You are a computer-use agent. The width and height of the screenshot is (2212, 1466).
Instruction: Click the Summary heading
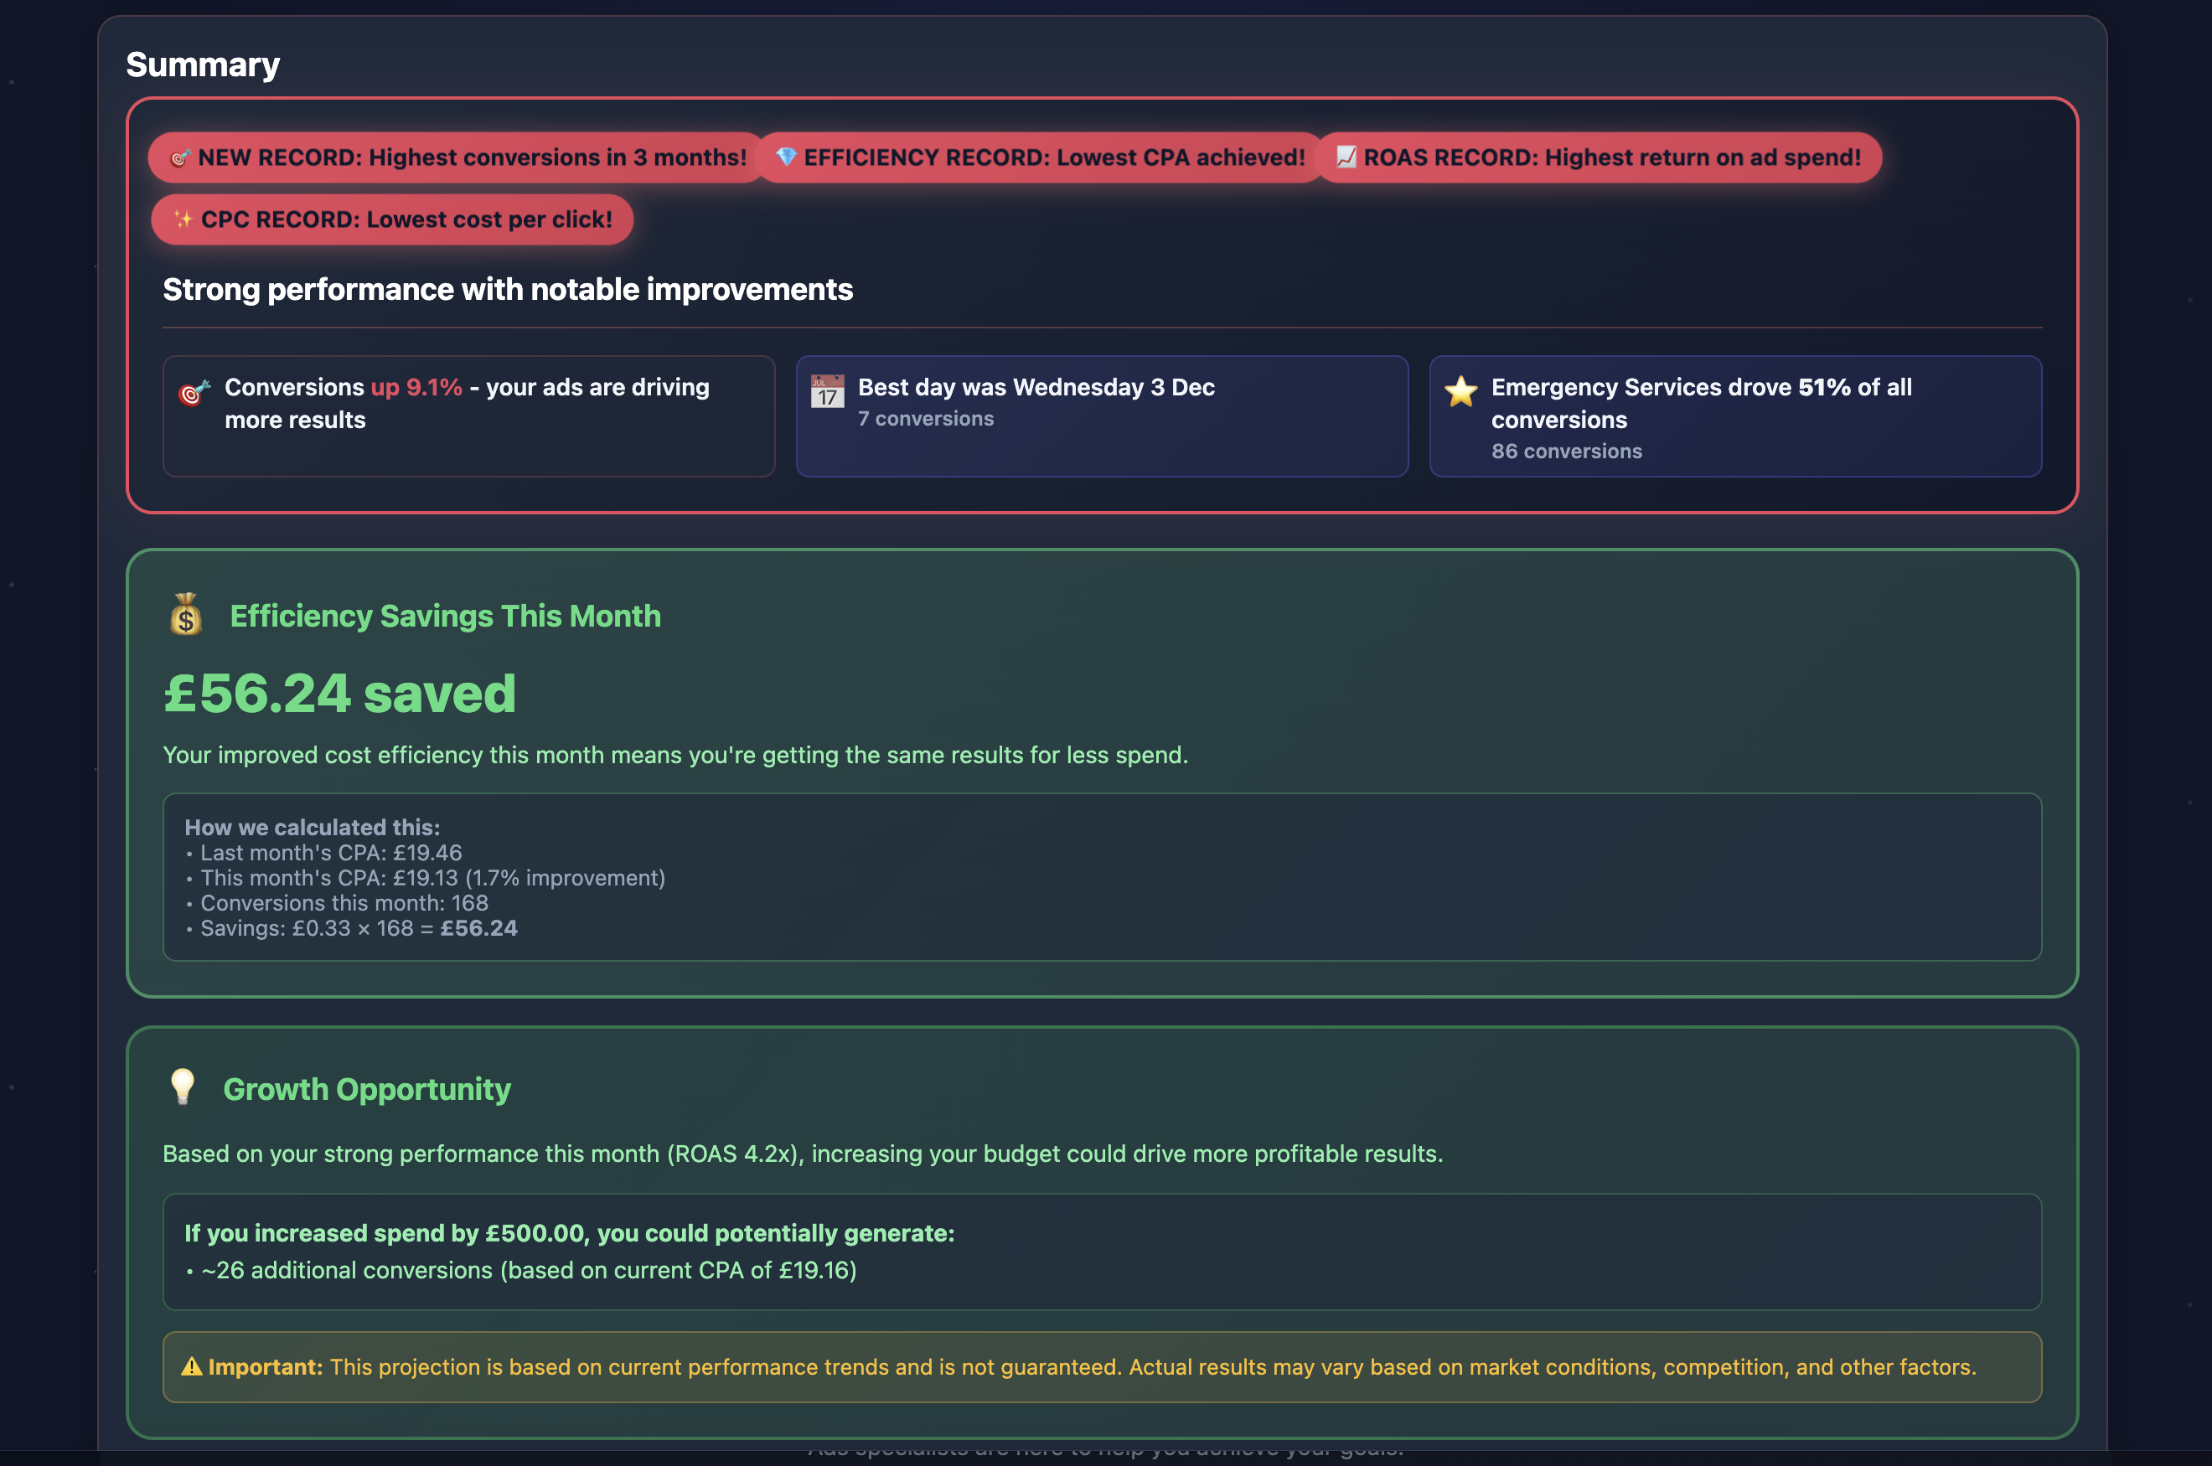[x=202, y=64]
